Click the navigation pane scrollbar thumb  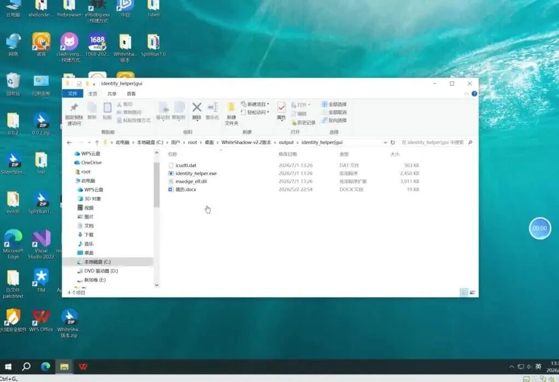tap(156, 184)
